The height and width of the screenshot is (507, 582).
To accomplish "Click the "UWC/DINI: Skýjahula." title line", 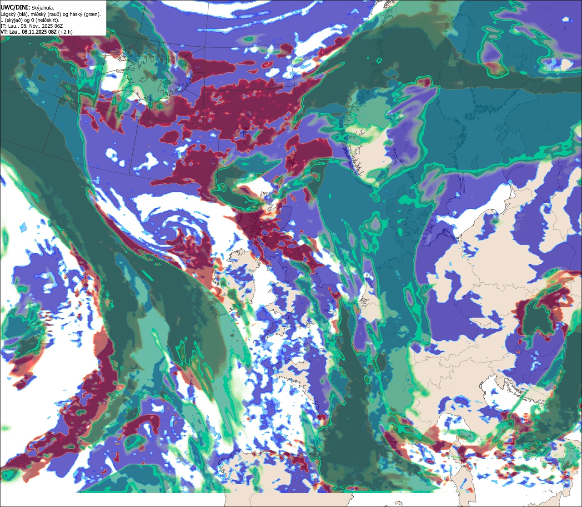I will [27, 8].
